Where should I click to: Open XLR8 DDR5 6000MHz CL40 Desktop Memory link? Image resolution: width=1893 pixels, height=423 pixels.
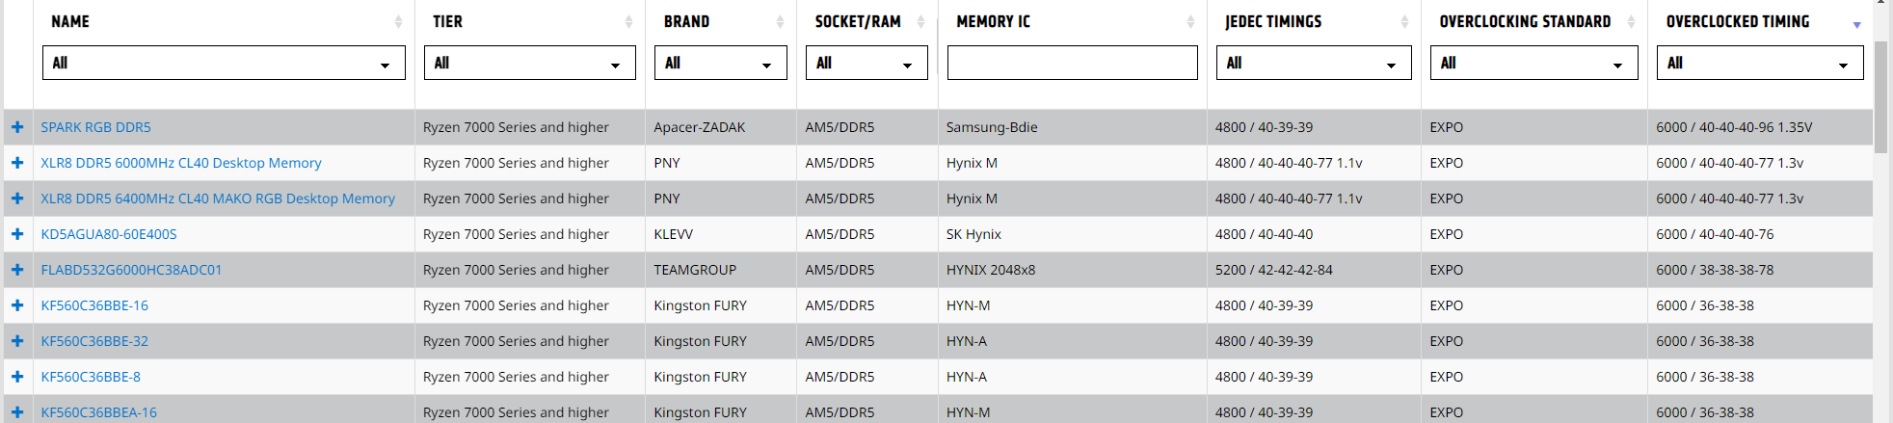pyautogui.click(x=181, y=163)
